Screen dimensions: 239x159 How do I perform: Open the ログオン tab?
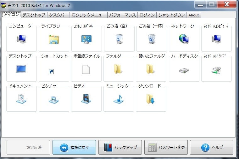coord(147,15)
